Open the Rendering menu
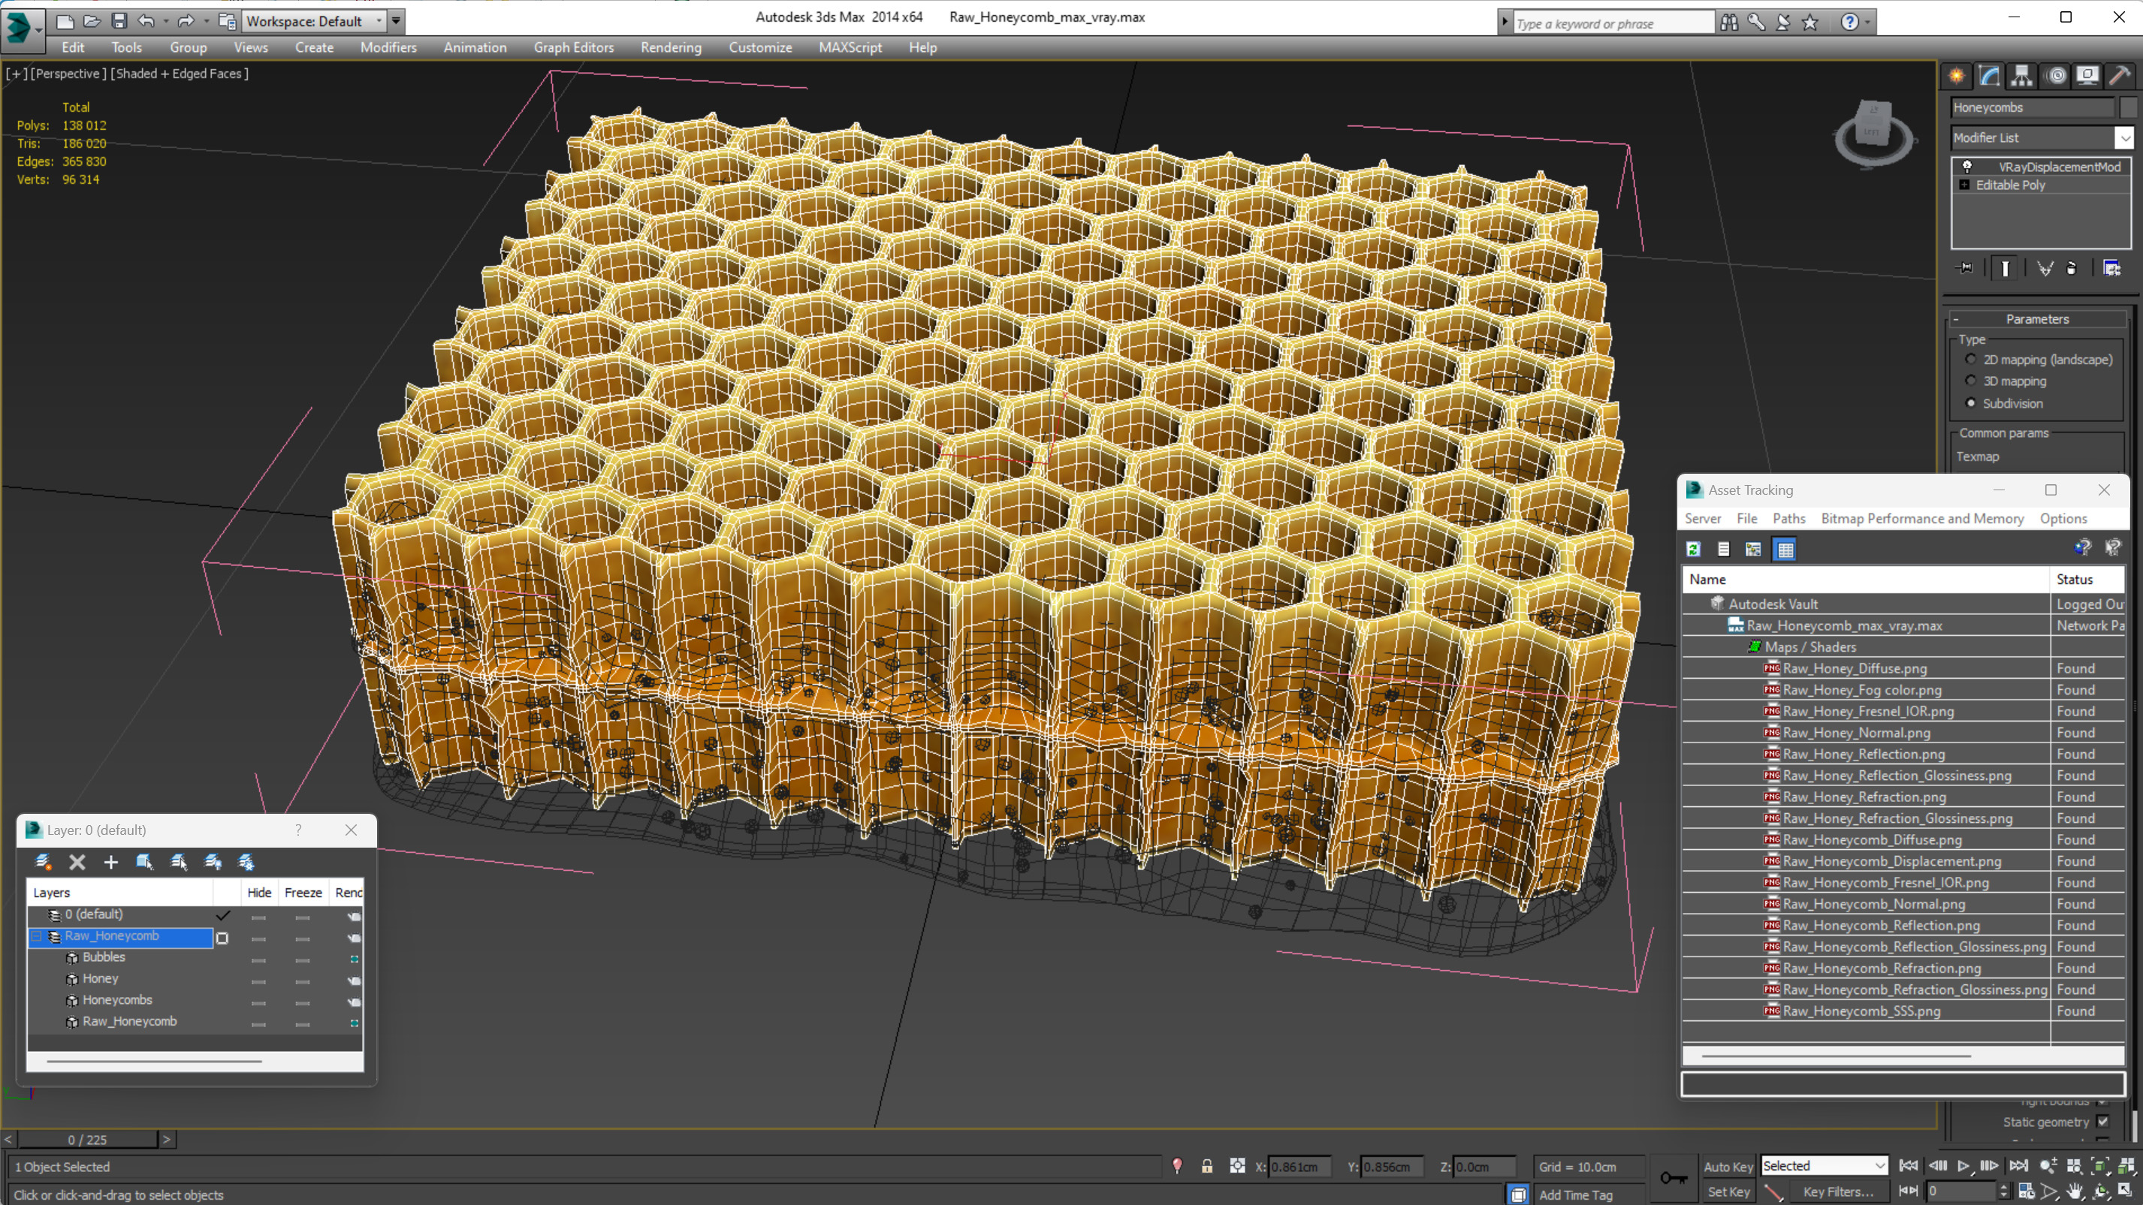 tap(671, 47)
